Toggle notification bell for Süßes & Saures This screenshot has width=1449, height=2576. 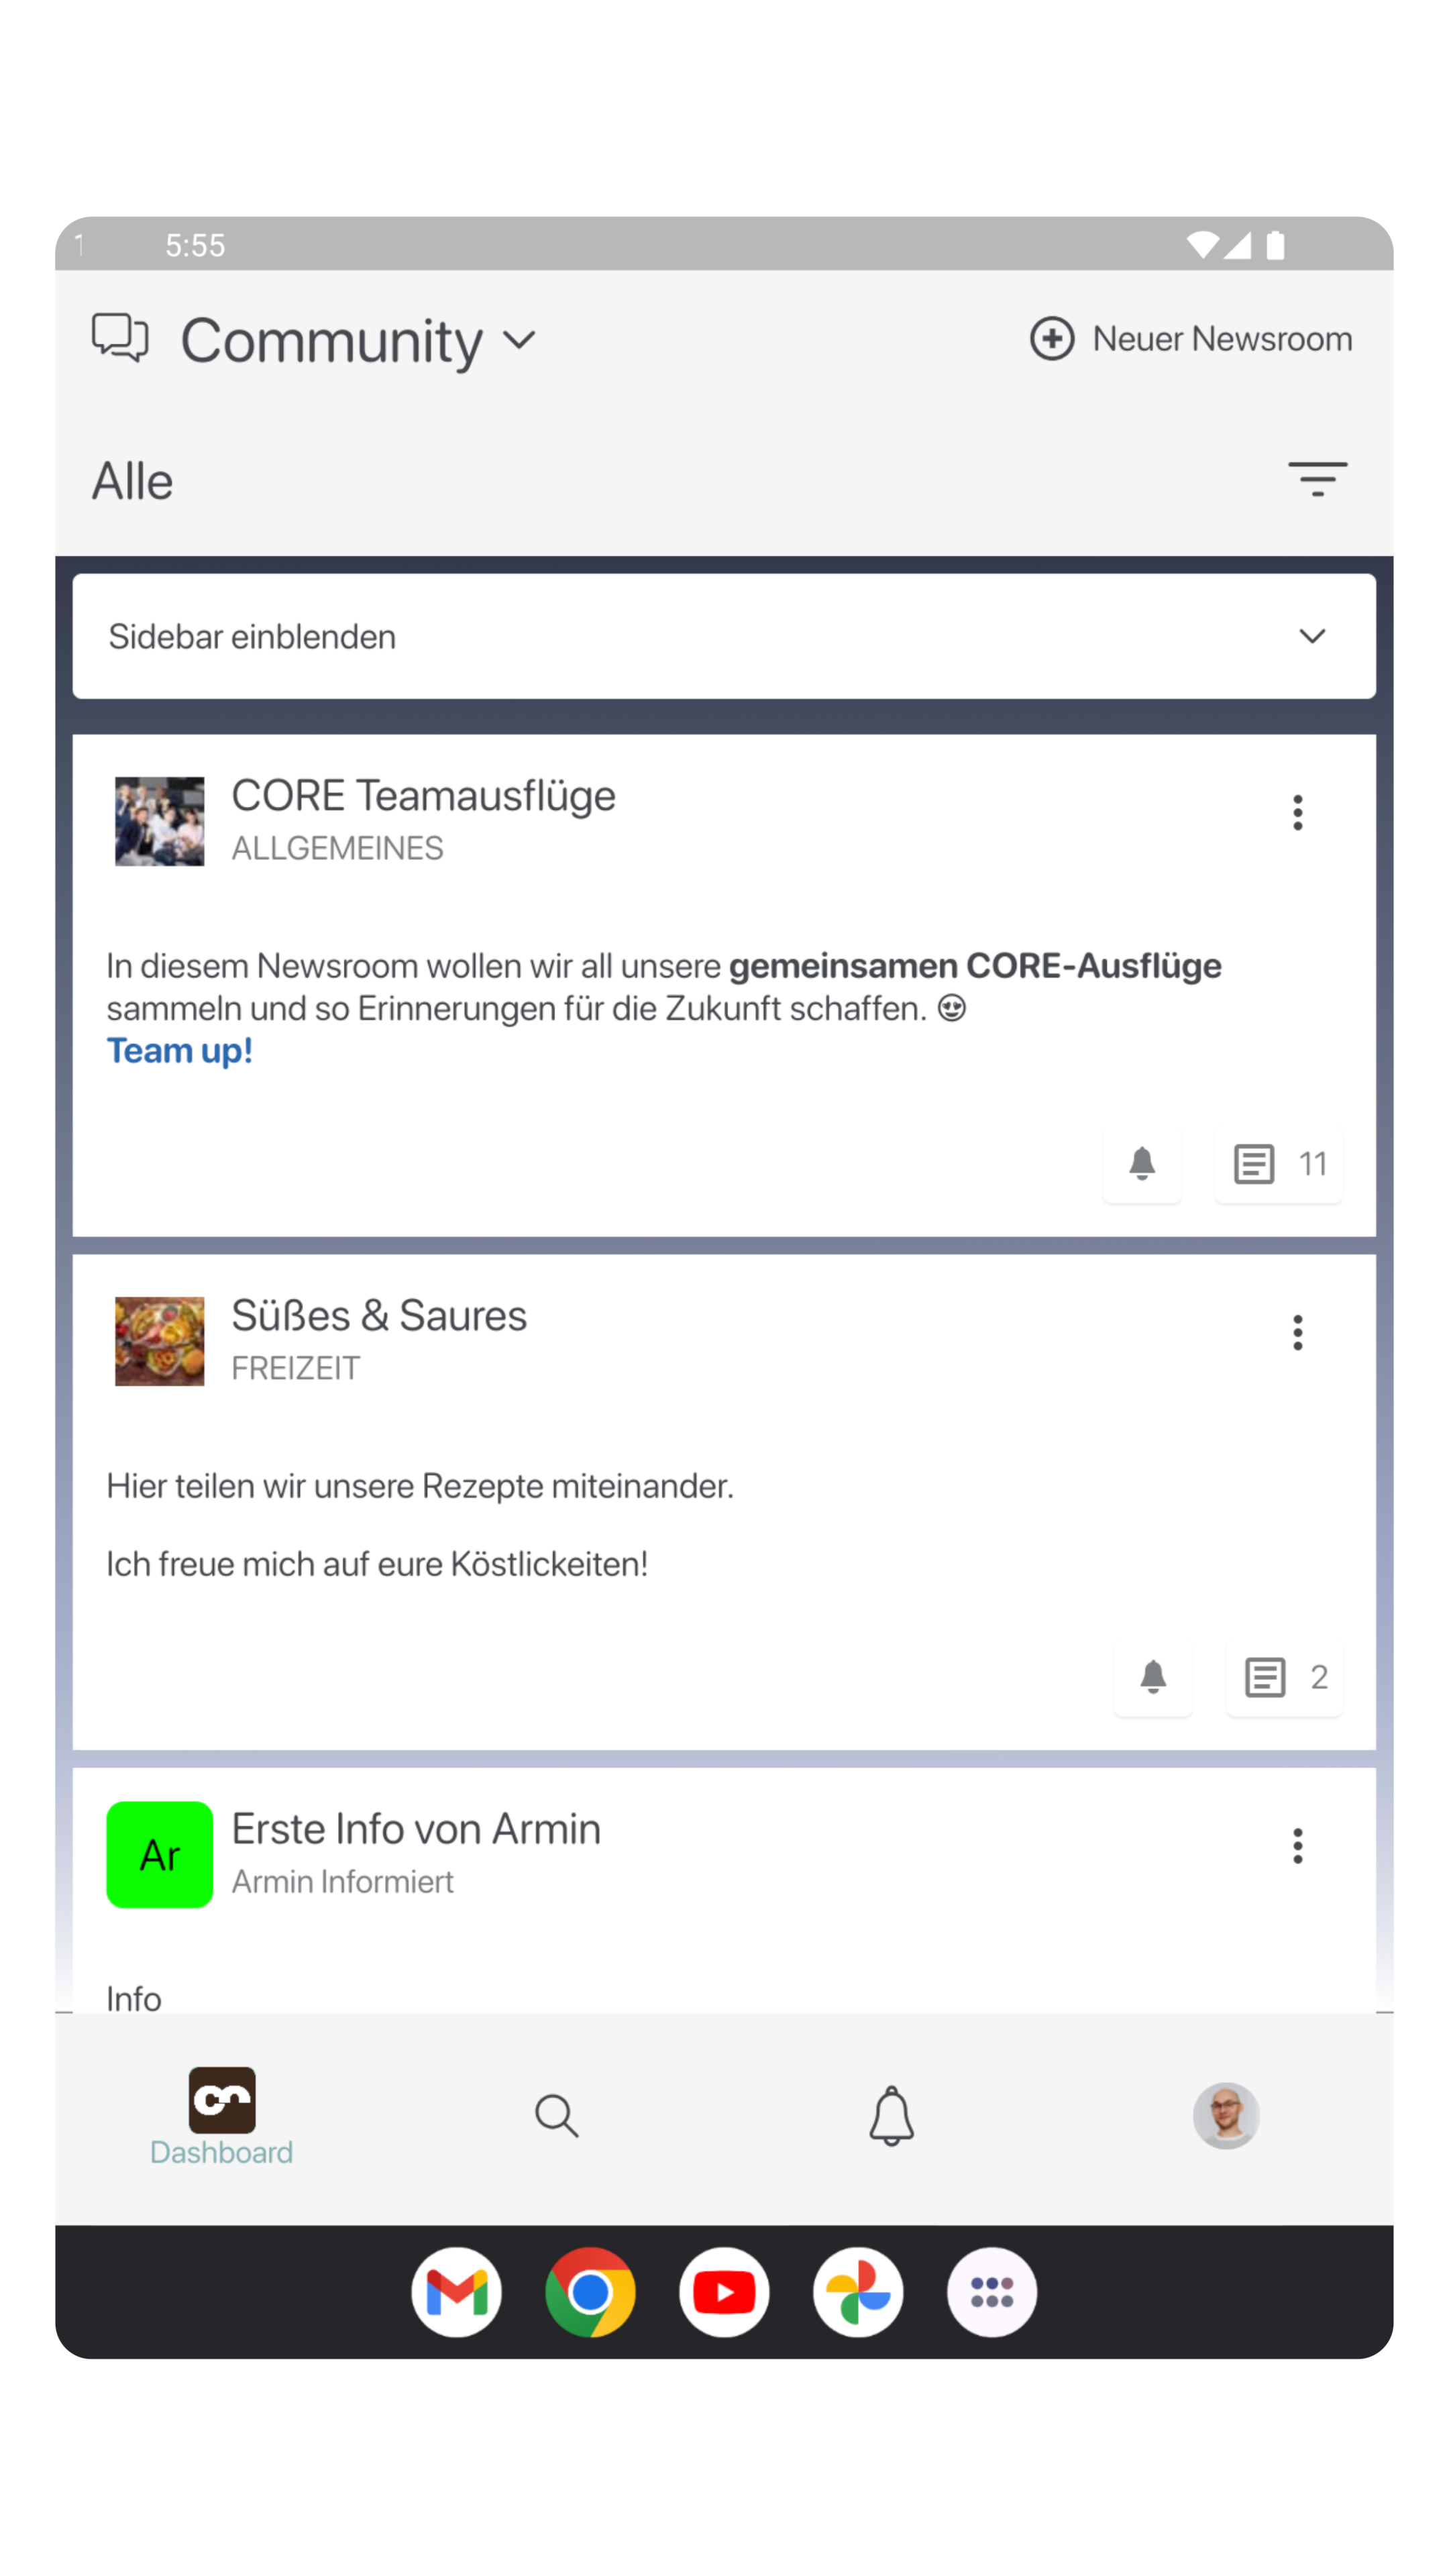(x=1153, y=1677)
